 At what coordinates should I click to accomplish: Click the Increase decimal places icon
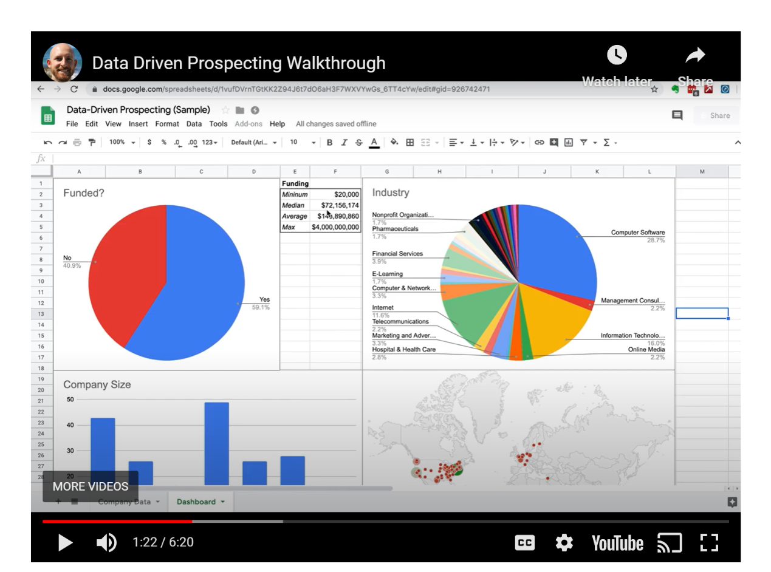tap(193, 143)
